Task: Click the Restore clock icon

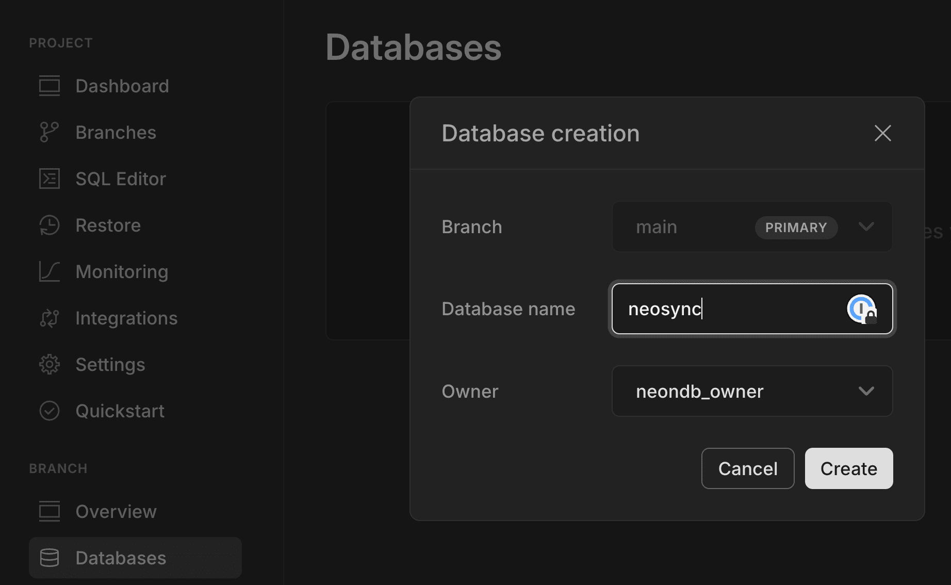Action: click(x=49, y=225)
